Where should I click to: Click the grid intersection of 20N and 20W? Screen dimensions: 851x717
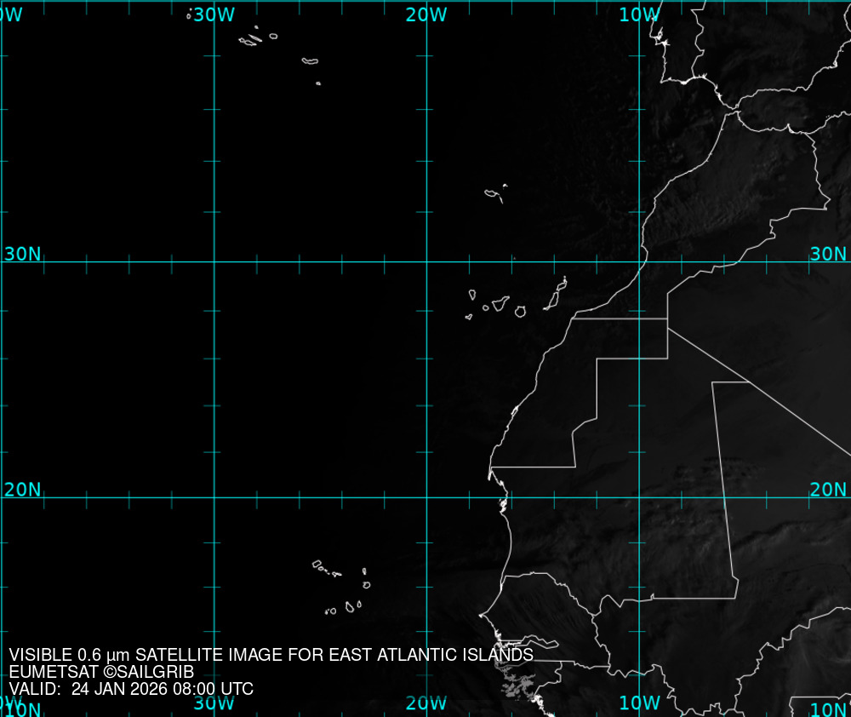[426, 497]
